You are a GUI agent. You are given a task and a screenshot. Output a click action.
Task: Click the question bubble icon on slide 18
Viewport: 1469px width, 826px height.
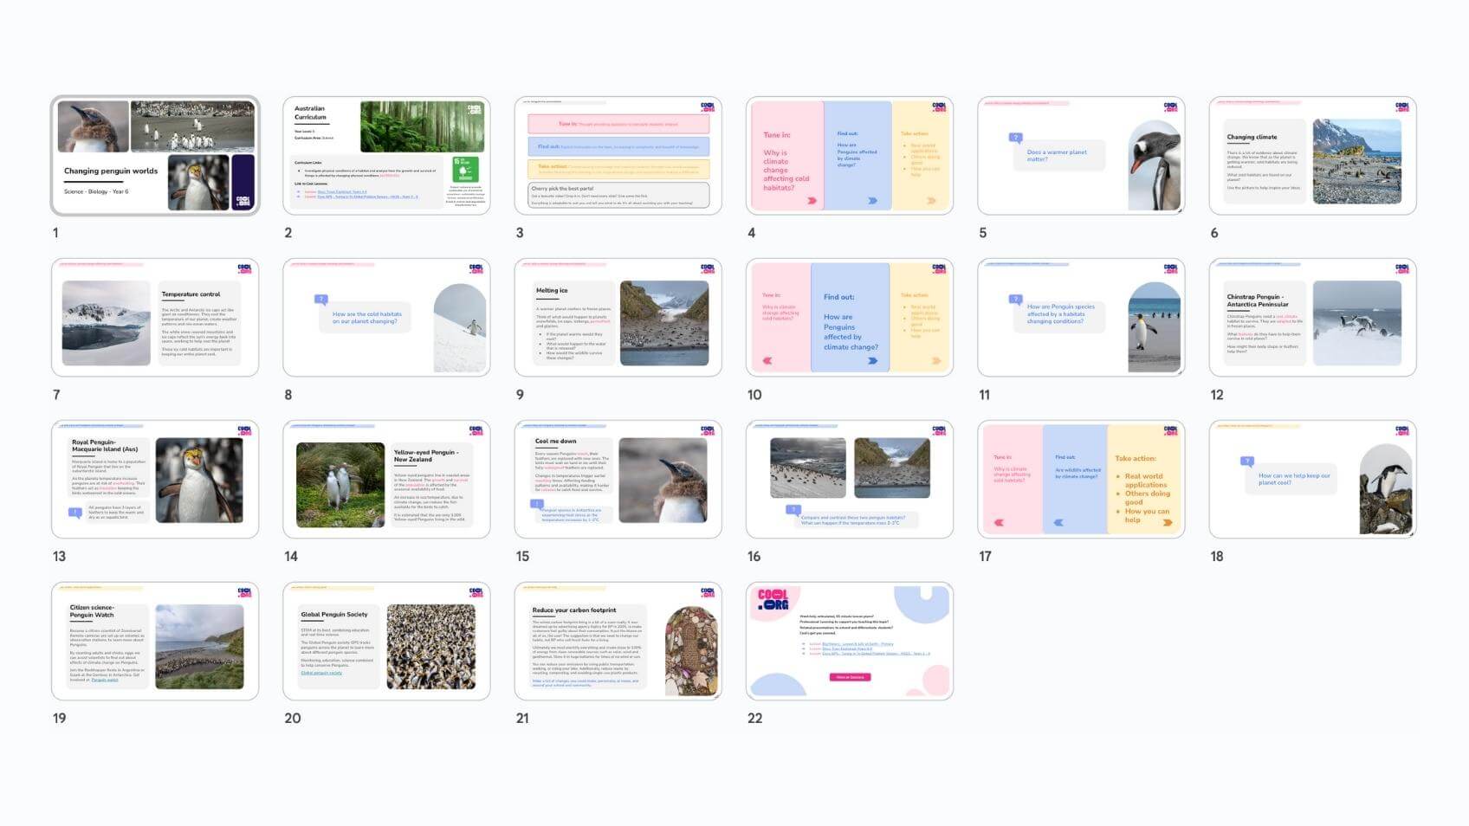tap(1246, 461)
